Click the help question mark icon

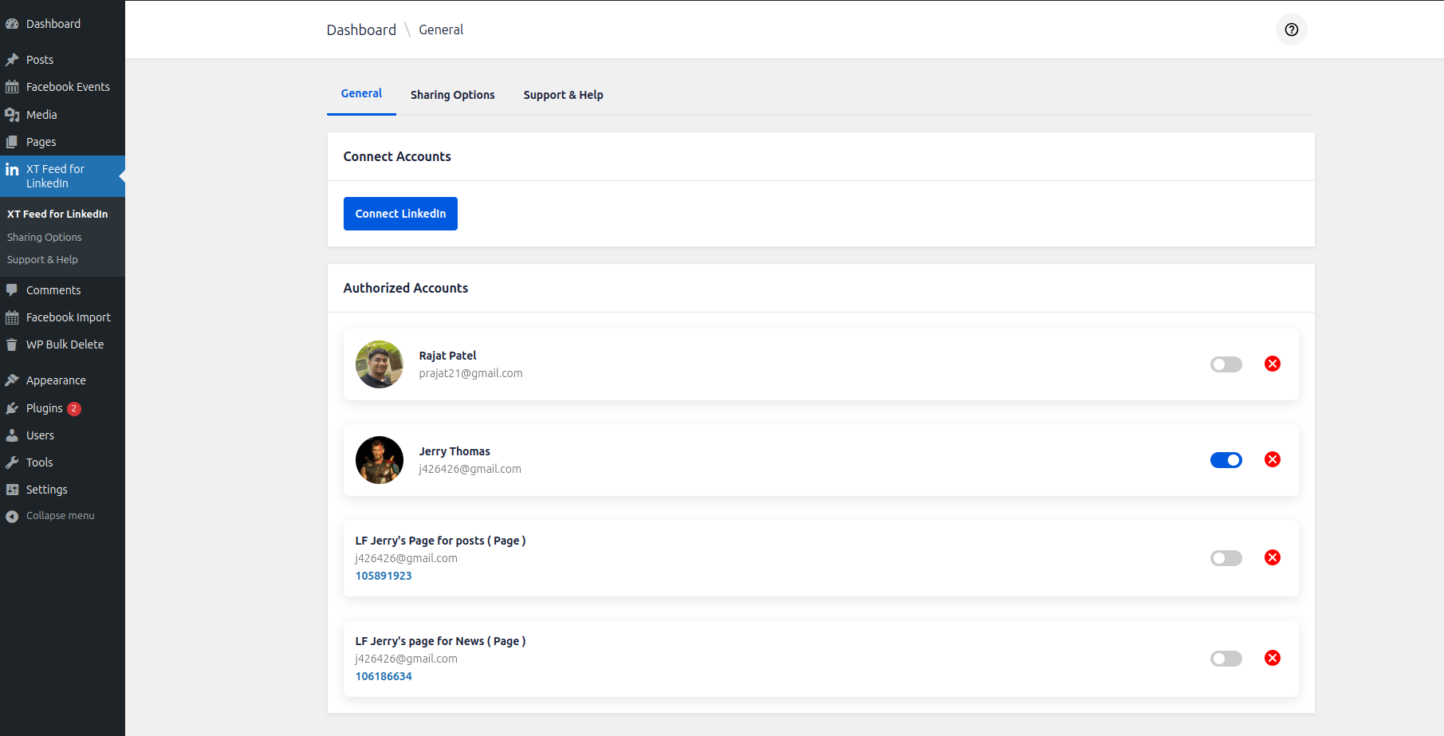[x=1291, y=30]
